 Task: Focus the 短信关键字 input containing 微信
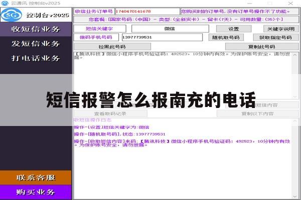[170, 28]
